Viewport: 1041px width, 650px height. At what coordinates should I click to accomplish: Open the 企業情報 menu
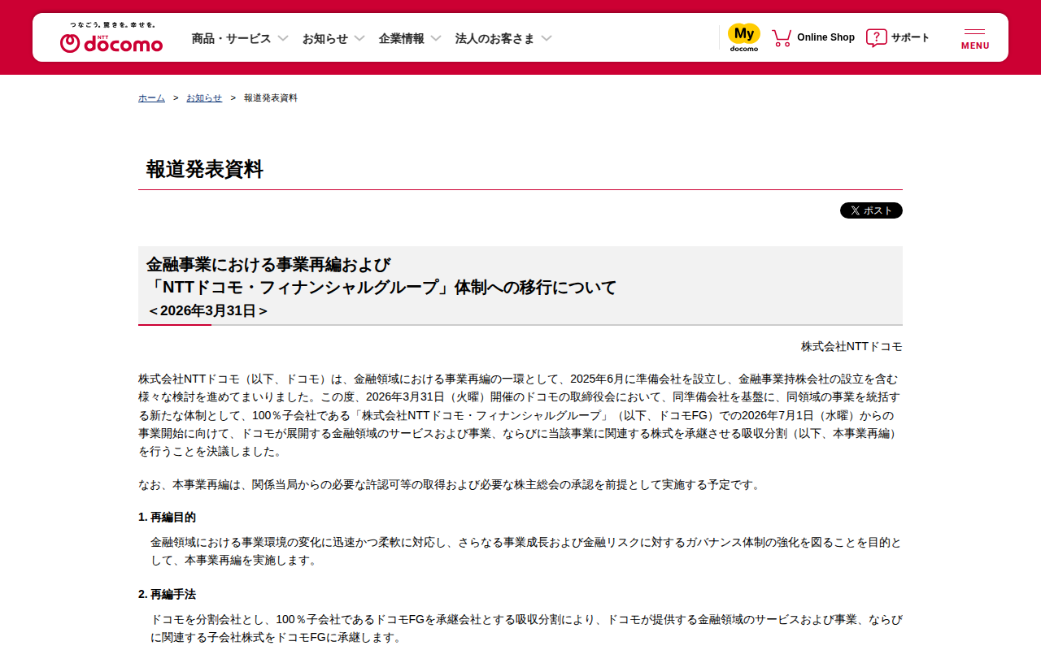(402, 38)
